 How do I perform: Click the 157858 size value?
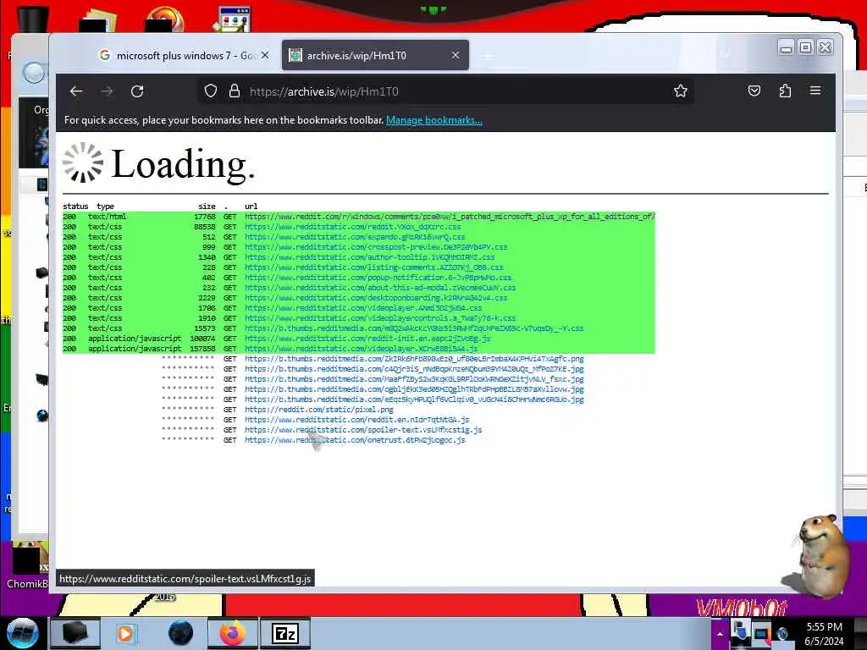202,349
